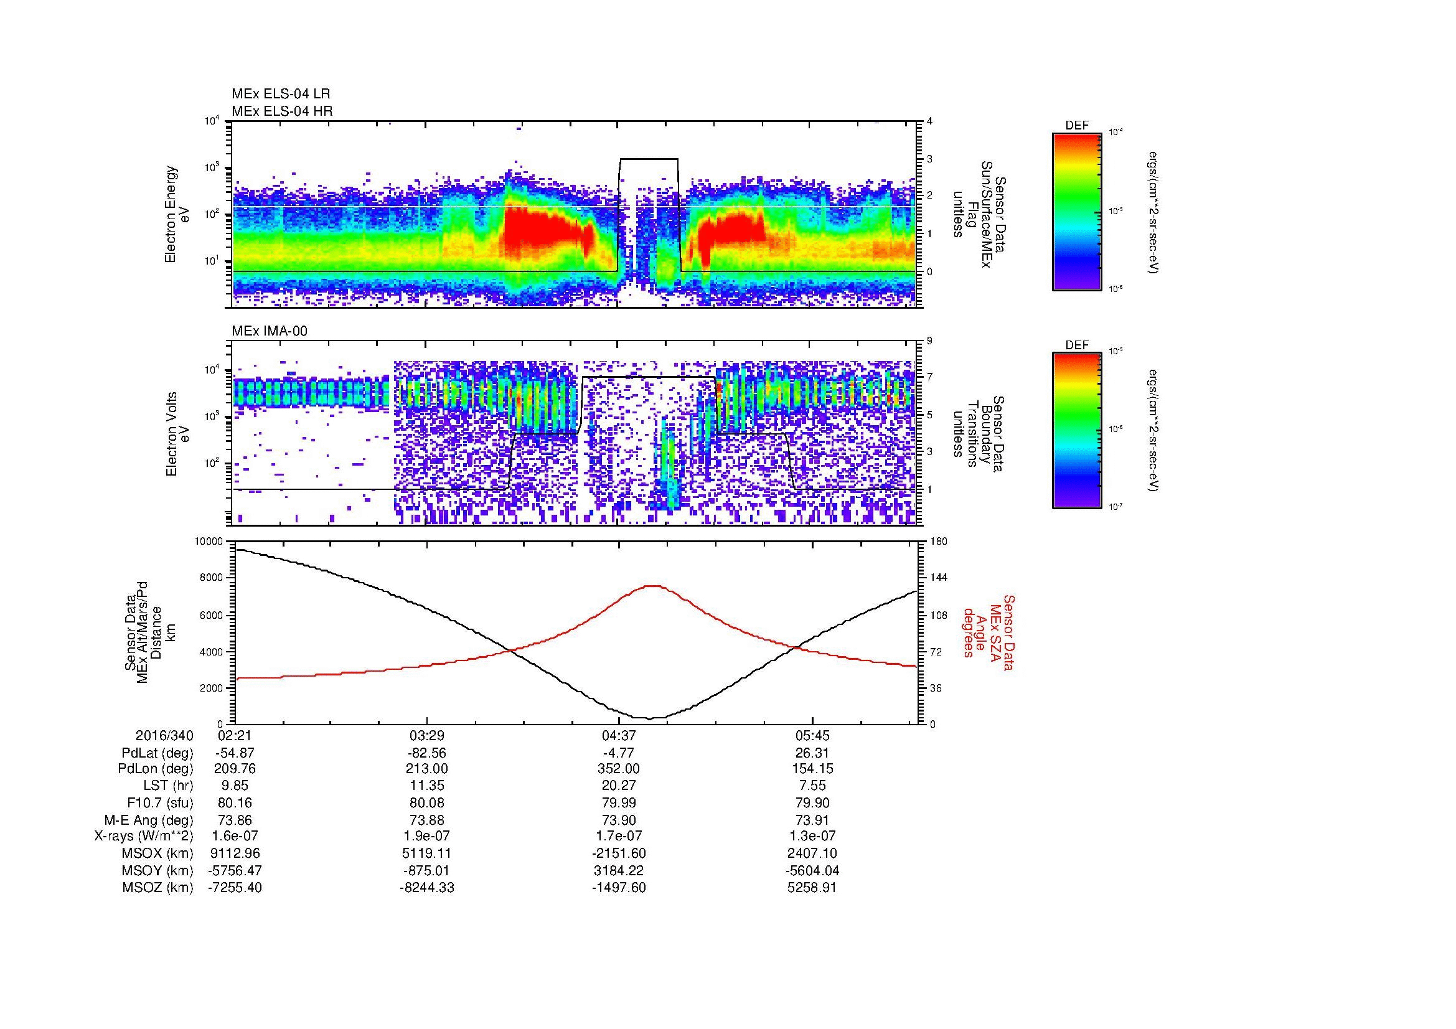Screen dimensions: 1456x1029
Task: Click MSOZ value 5258.91
Action: (812, 888)
